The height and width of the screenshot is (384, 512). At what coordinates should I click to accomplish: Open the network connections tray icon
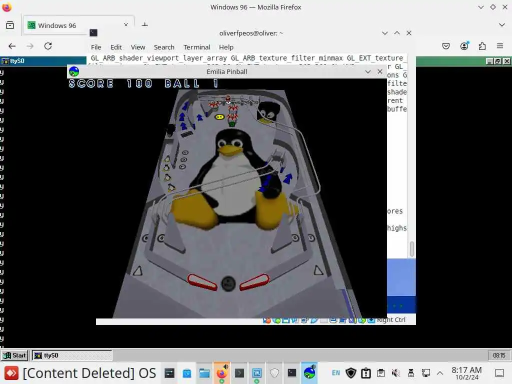coord(426,373)
